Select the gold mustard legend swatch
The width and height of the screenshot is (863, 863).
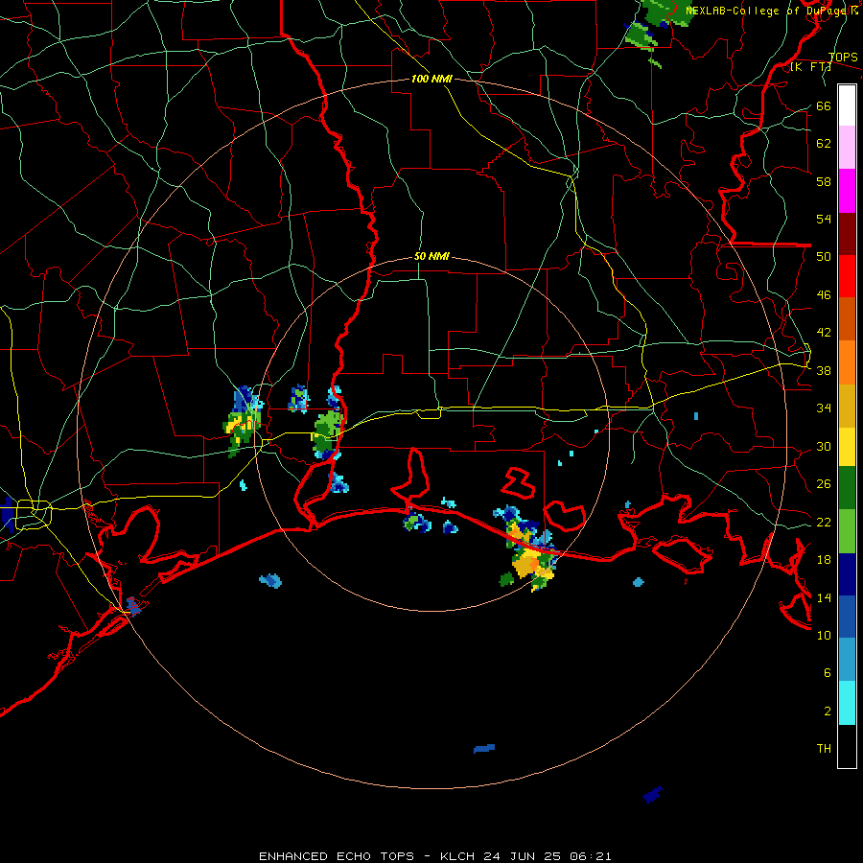click(x=847, y=406)
